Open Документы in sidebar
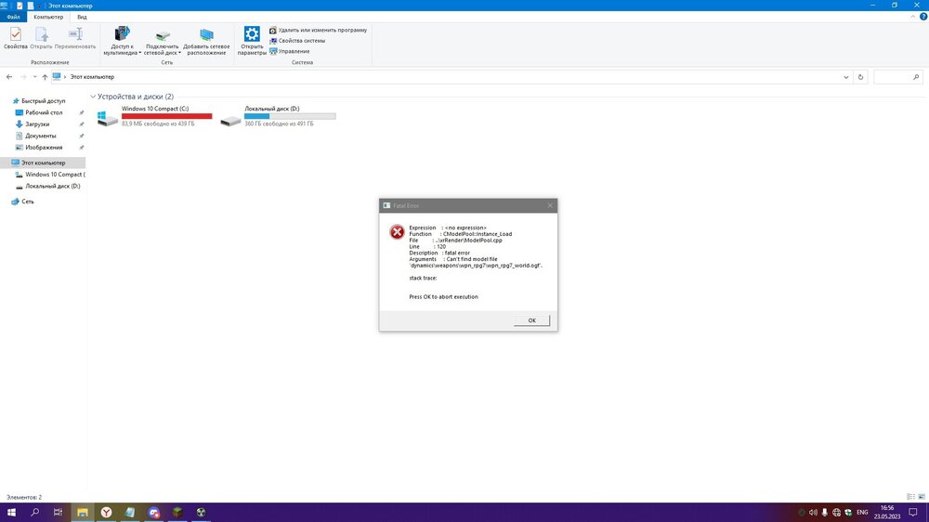Image resolution: width=929 pixels, height=522 pixels. coord(40,136)
